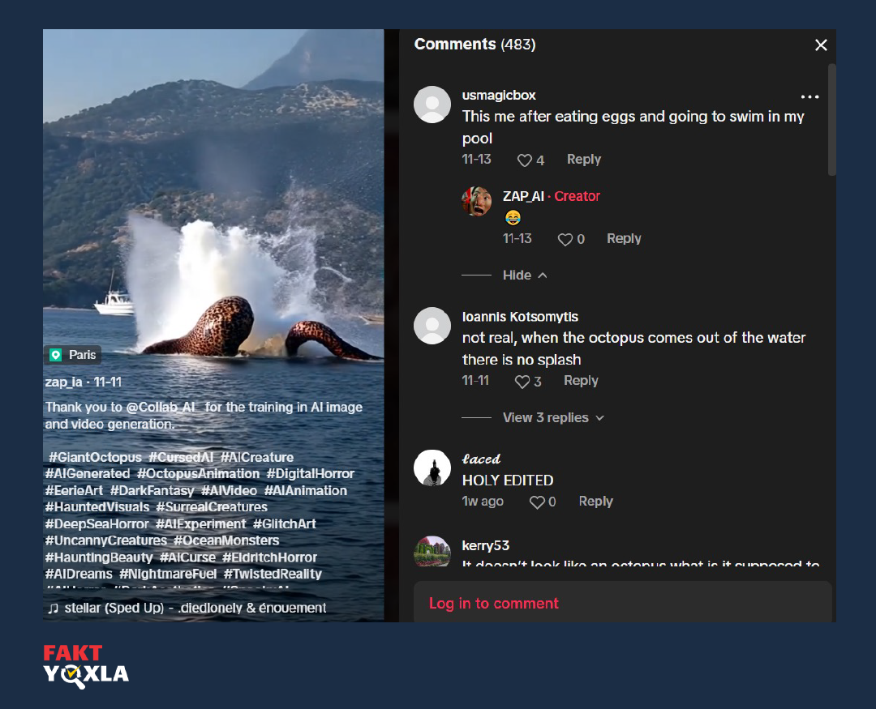Like Ioannis Kotsomytis comment heart

point(522,382)
